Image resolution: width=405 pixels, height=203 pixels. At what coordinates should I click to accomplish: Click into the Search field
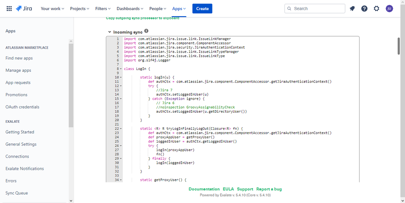click(315, 9)
